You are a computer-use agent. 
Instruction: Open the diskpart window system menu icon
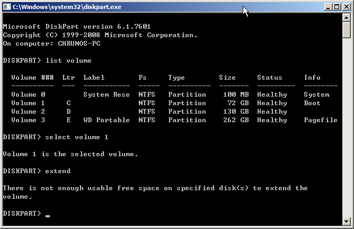[6, 6]
